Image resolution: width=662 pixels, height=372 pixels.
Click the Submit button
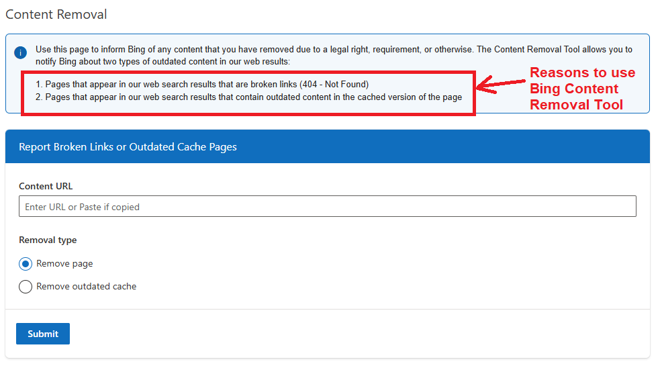(x=43, y=334)
